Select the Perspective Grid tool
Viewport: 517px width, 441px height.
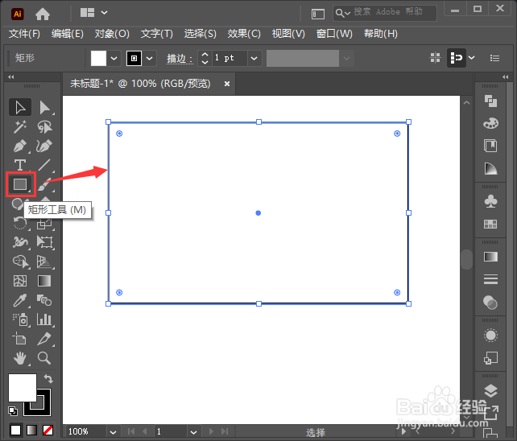44,262
